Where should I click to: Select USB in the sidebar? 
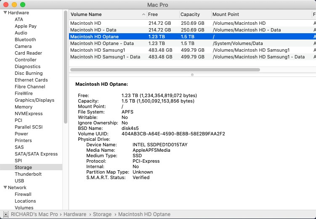pyautogui.click(x=19, y=181)
